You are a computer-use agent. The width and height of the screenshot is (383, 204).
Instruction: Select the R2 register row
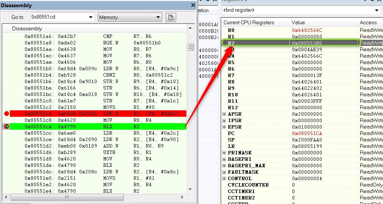pyautogui.click(x=302, y=43)
